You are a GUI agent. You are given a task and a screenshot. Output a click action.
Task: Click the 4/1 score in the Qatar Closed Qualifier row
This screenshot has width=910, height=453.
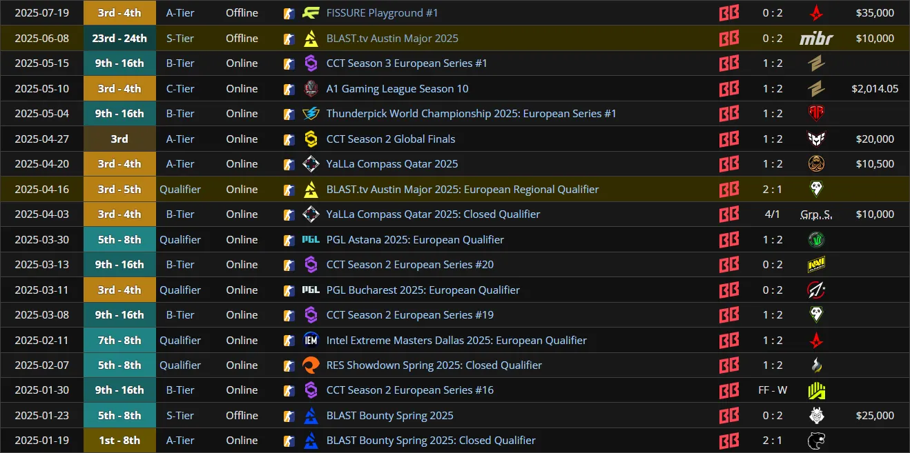(x=773, y=214)
